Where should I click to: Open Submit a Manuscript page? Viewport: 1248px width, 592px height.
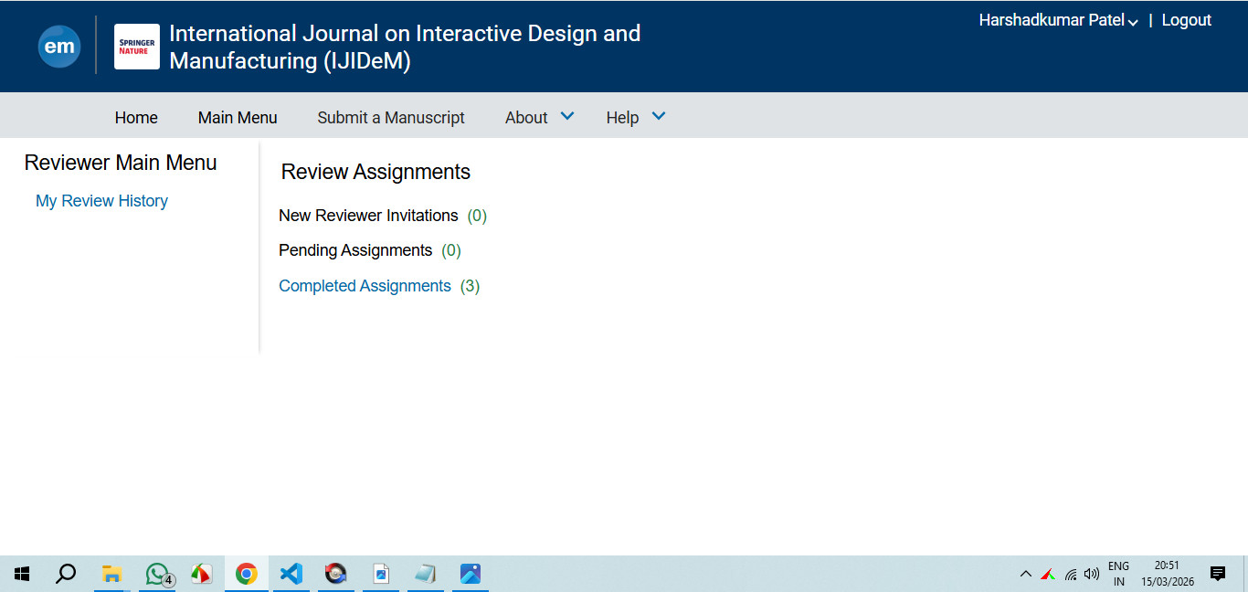[x=391, y=117]
